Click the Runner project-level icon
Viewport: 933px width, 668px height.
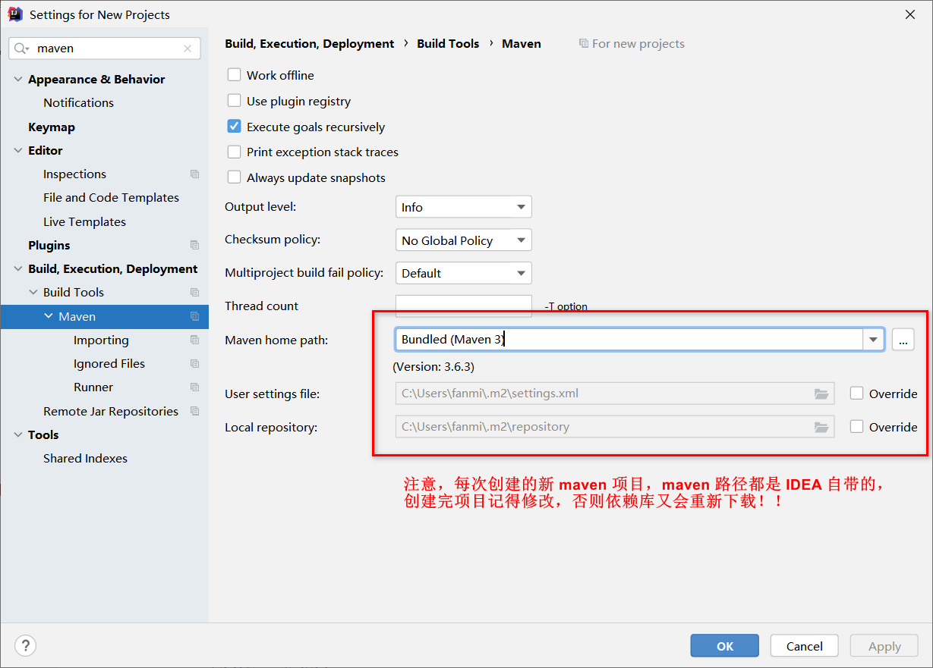[195, 387]
